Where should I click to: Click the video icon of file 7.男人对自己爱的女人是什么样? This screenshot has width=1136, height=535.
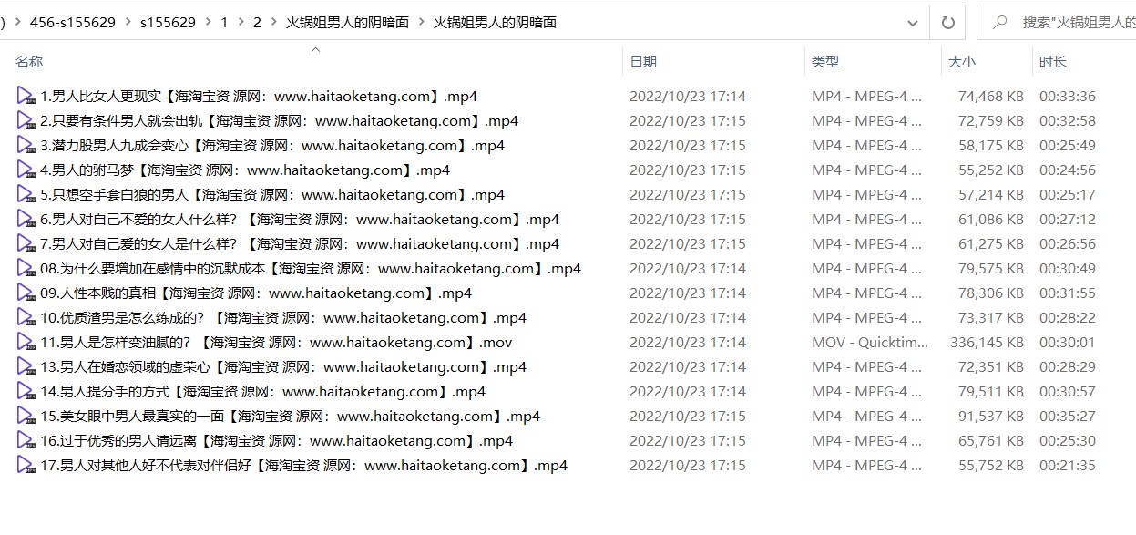pyautogui.click(x=26, y=243)
